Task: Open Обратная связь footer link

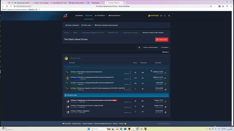Action: [x=76, y=124]
